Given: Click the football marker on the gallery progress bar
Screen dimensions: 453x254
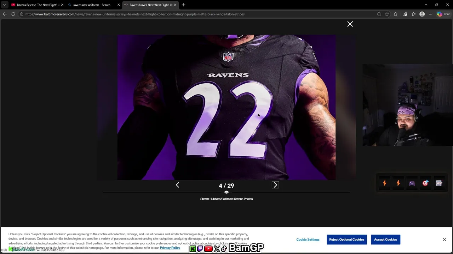Looking at the screenshot, I should [x=226, y=192].
